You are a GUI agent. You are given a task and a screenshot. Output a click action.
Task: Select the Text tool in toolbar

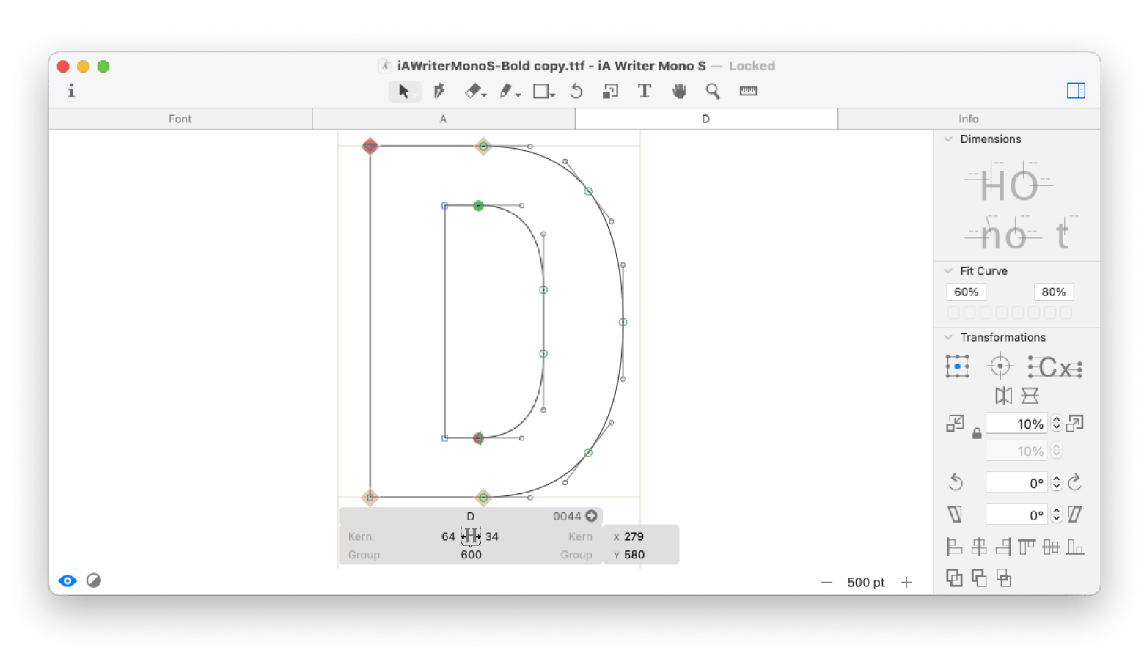(x=644, y=91)
